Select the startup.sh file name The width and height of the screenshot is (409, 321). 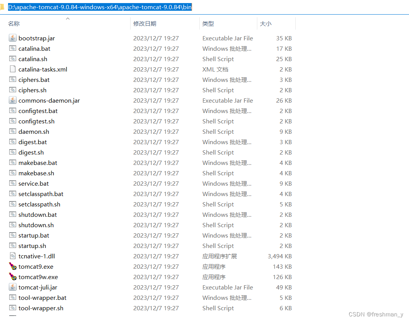(x=32, y=246)
